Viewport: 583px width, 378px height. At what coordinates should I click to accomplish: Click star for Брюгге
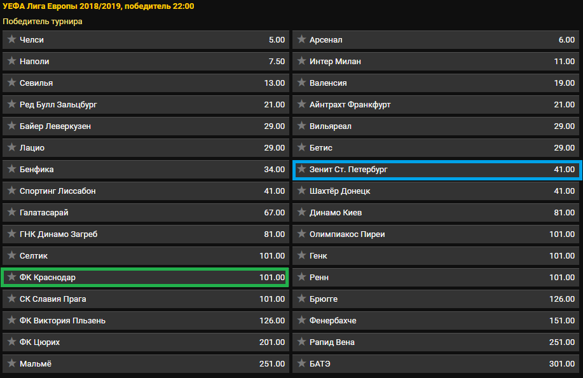[x=301, y=298]
